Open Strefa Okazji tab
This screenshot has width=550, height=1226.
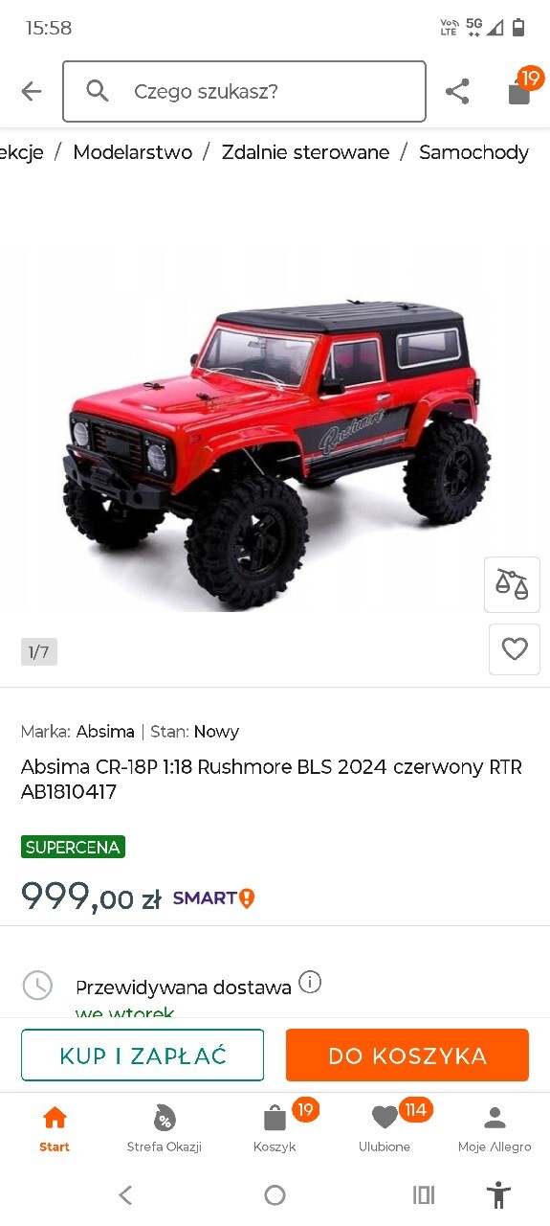165,1128
